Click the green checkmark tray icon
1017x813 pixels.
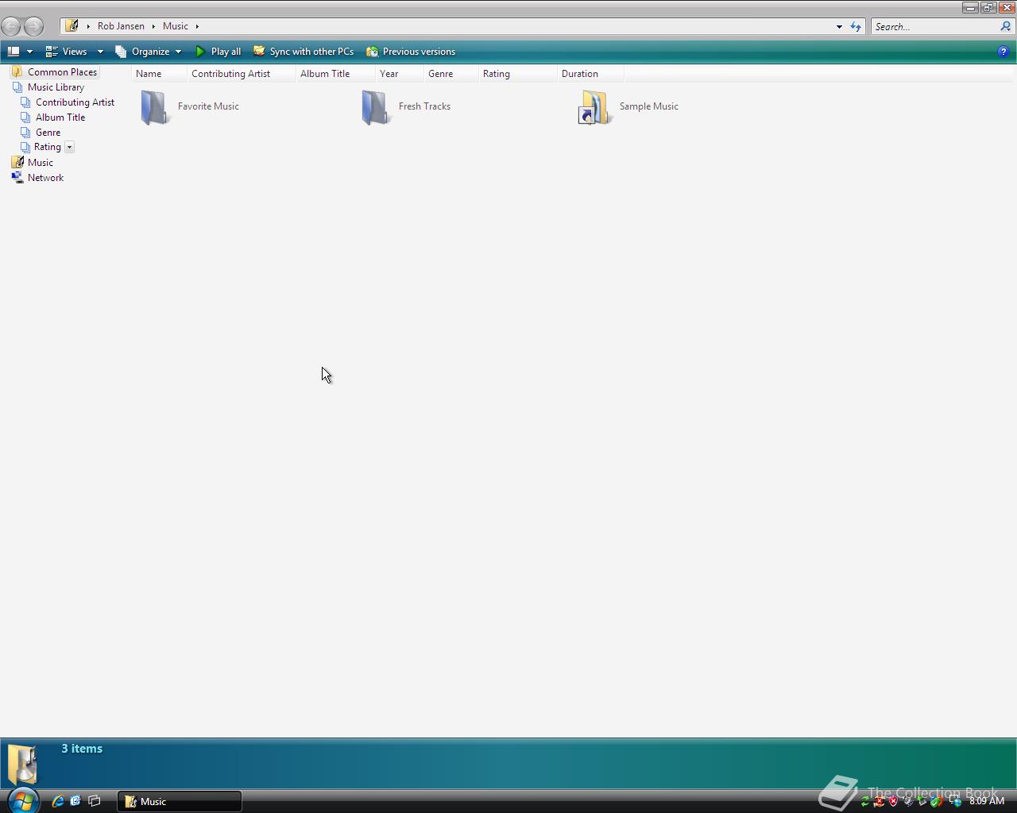(x=938, y=802)
